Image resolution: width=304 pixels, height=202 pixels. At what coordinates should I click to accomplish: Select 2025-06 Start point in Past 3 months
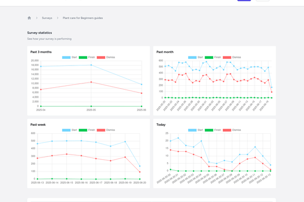click(x=142, y=84)
